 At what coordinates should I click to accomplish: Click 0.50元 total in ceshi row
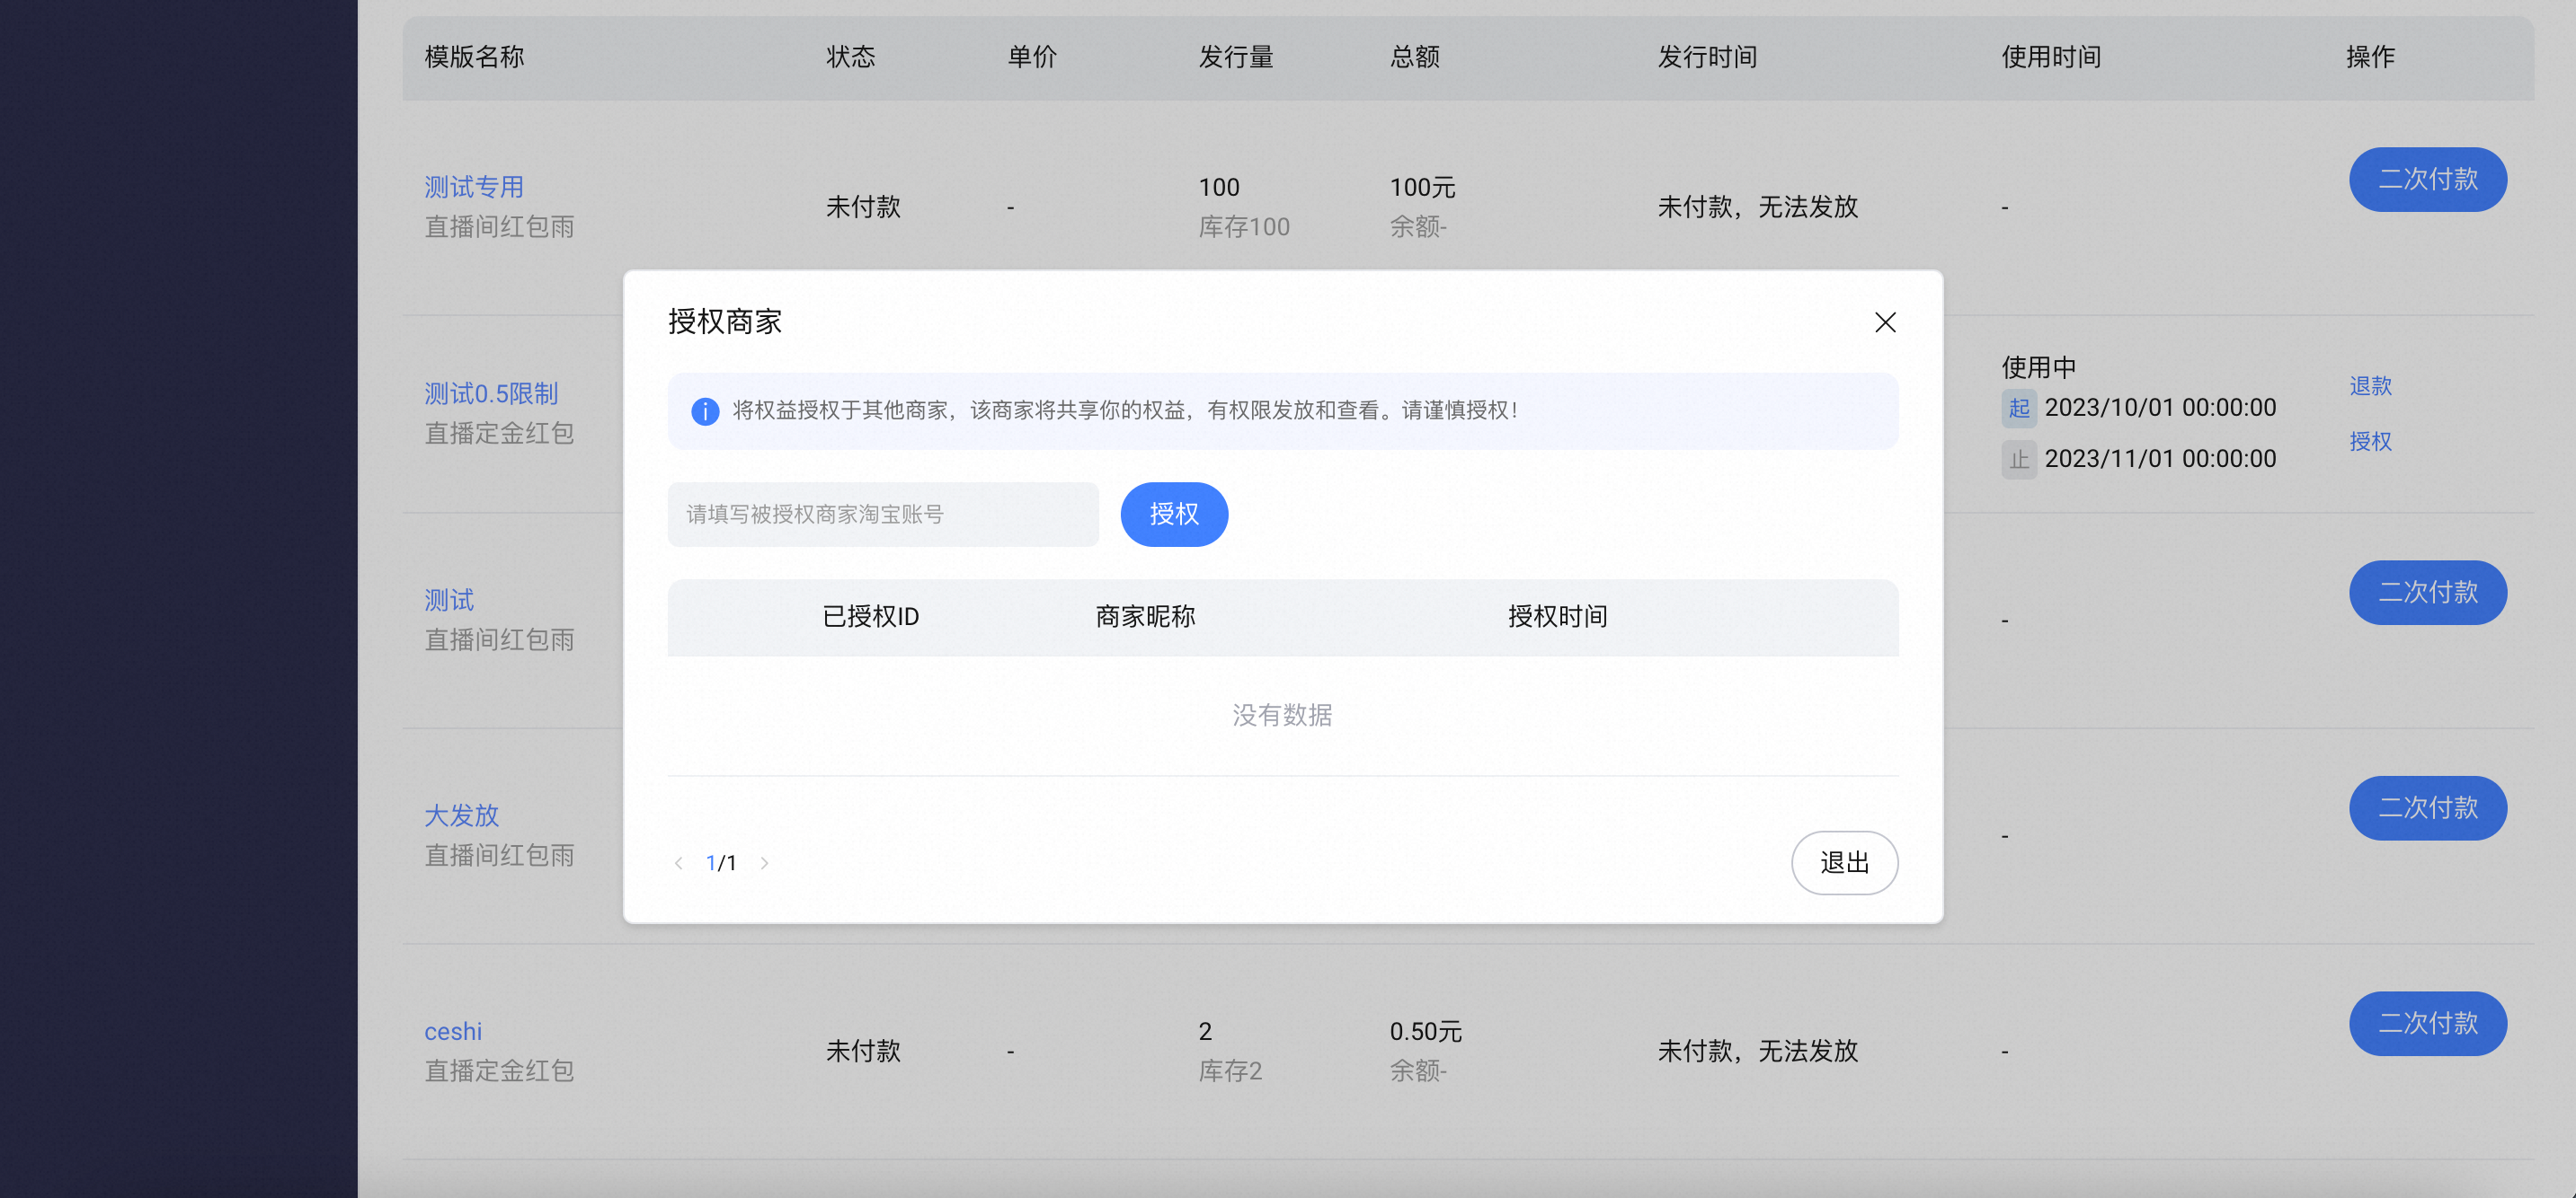(1426, 1031)
